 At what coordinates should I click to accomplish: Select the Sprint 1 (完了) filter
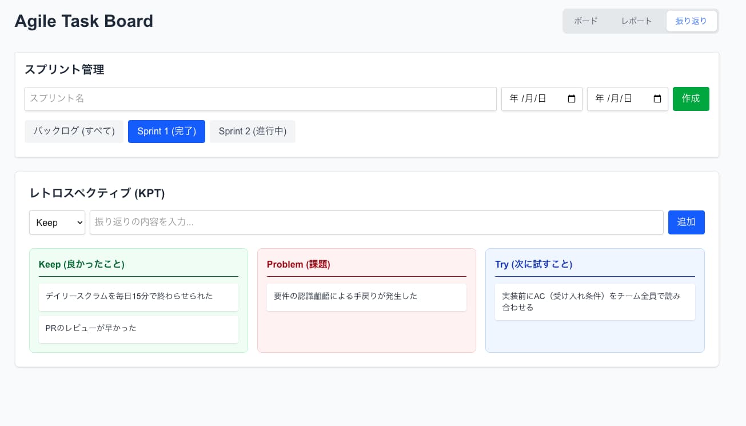tap(166, 131)
